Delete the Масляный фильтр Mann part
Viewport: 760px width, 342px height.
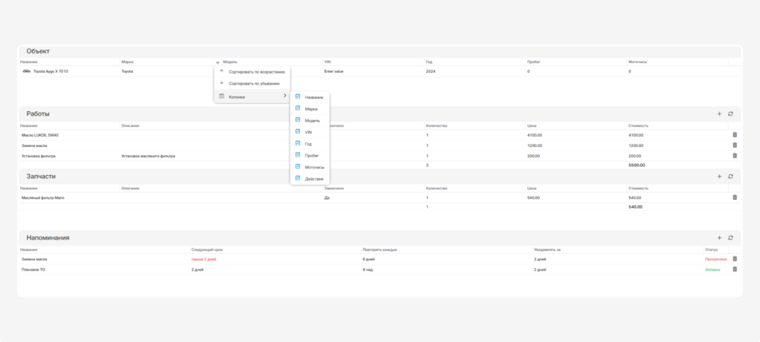tap(734, 197)
